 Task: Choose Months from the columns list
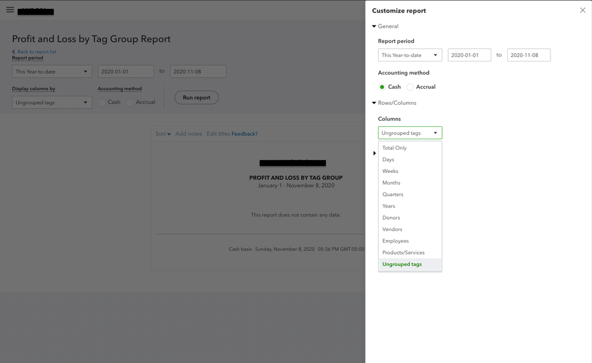[x=391, y=183]
